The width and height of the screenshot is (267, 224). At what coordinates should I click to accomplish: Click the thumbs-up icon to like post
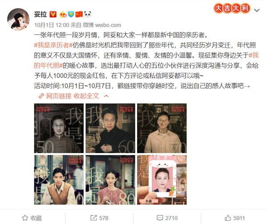click(x=228, y=218)
